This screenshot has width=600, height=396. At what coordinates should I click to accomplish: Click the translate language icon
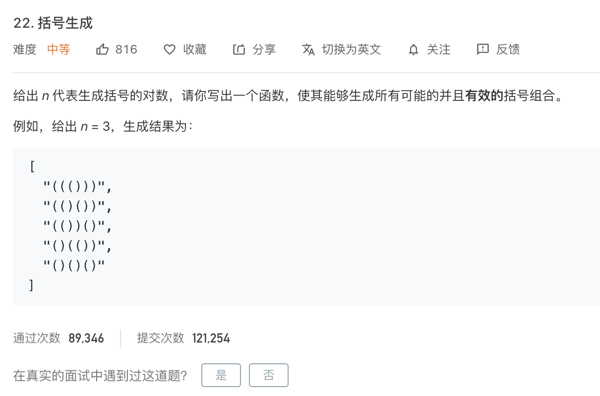308,49
